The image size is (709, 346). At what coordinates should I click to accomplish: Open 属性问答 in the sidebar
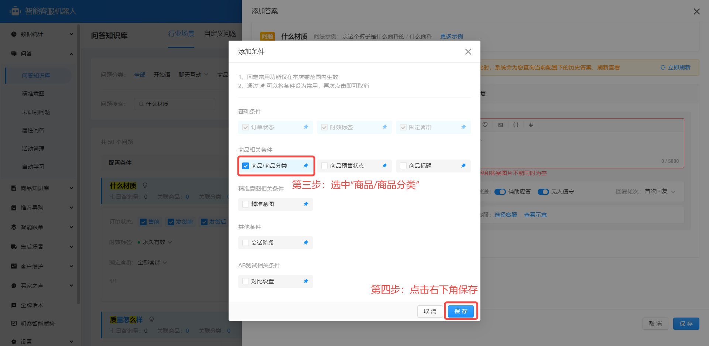tap(33, 130)
